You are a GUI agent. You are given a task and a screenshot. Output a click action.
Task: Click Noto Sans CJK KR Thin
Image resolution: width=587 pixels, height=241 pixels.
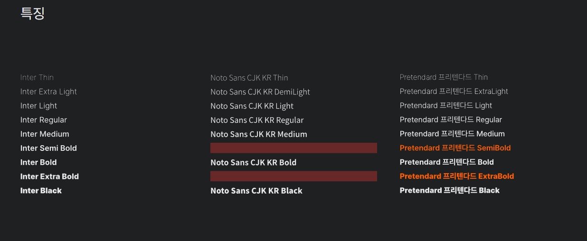click(x=249, y=78)
